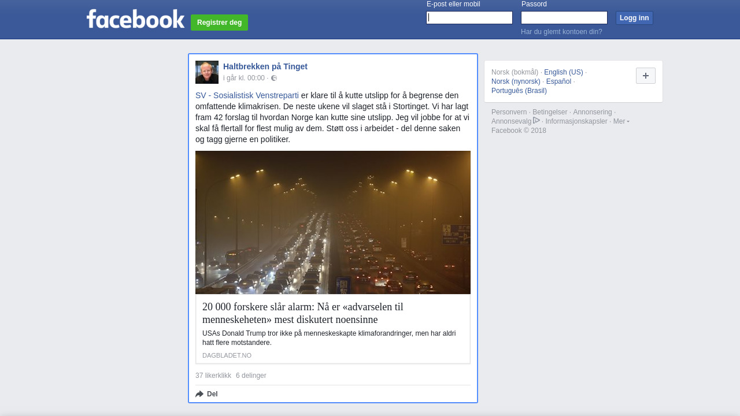Open Haltbrekken profile picture

pyautogui.click(x=207, y=72)
